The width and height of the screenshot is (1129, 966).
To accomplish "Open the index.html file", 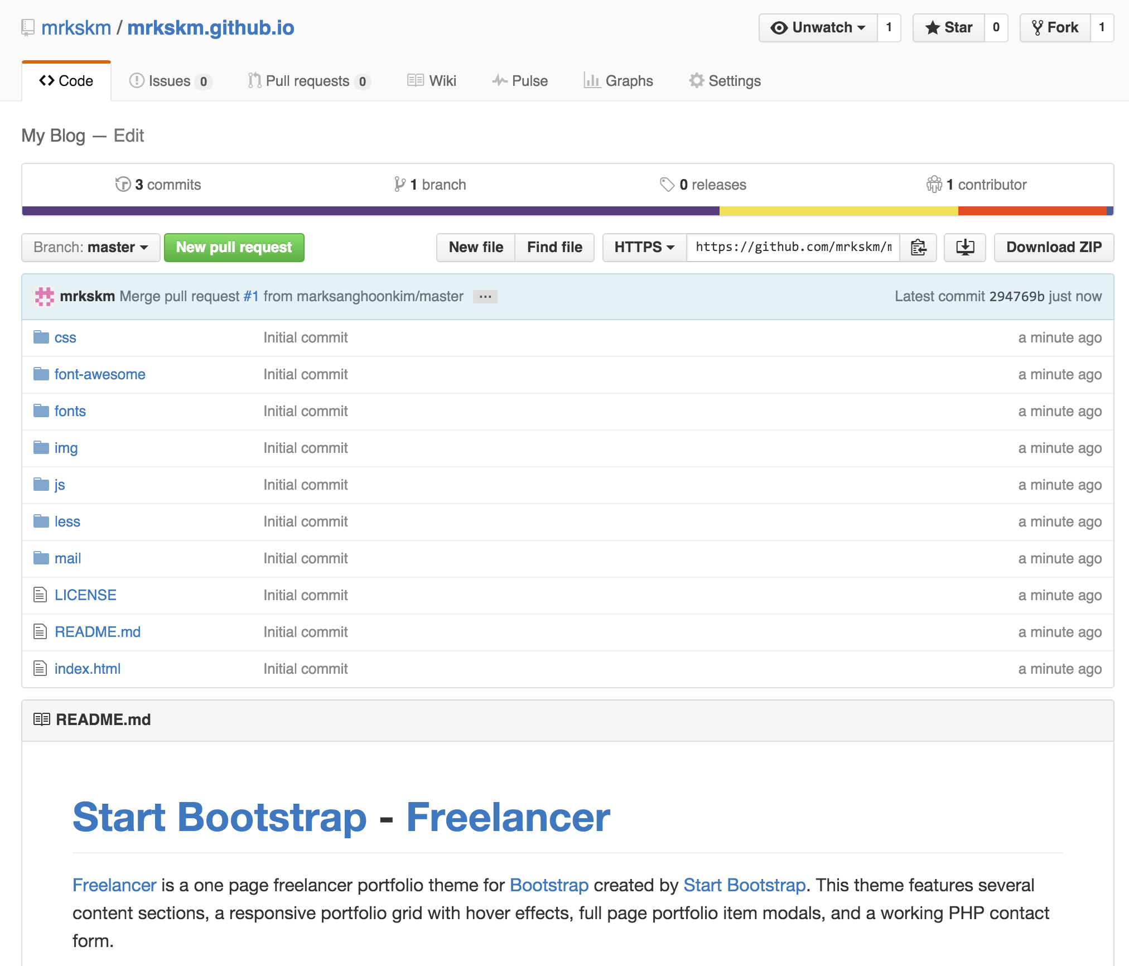I will (88, 669).
